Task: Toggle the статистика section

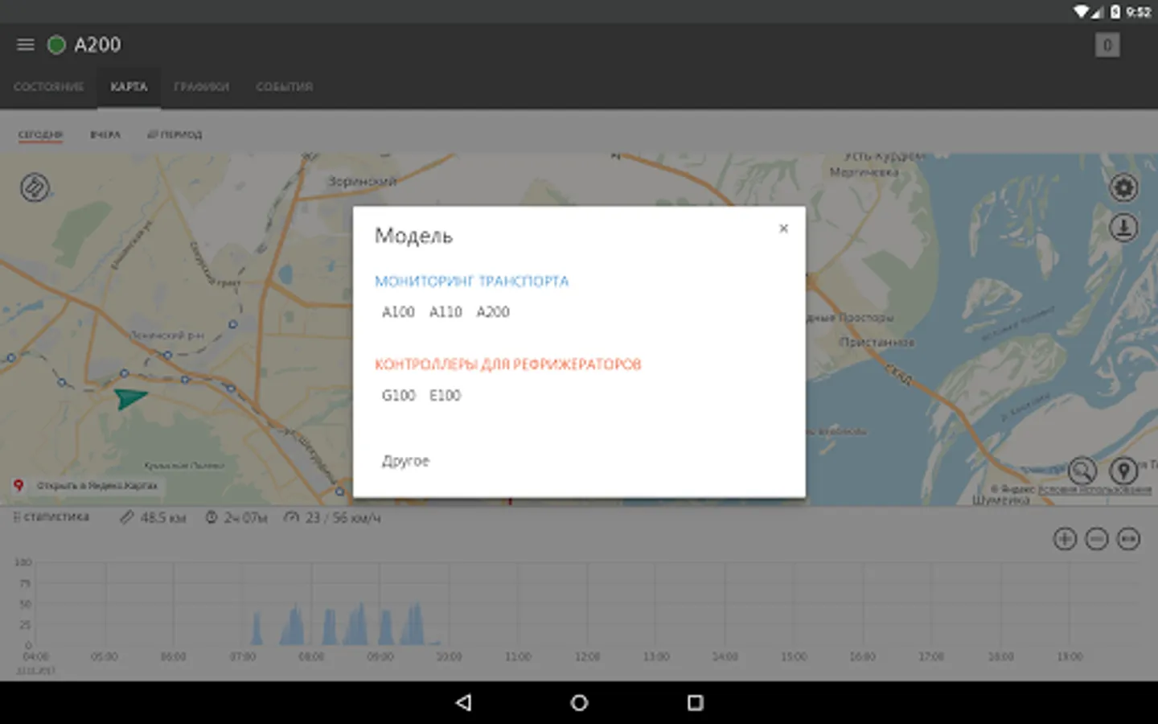Action: tap(51, 517)
